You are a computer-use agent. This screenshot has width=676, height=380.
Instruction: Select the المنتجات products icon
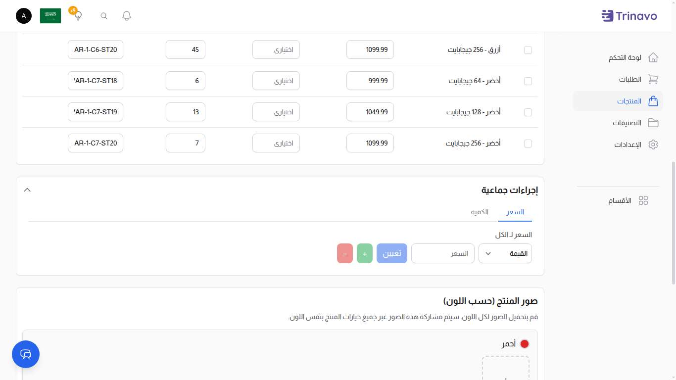(653, 101)
